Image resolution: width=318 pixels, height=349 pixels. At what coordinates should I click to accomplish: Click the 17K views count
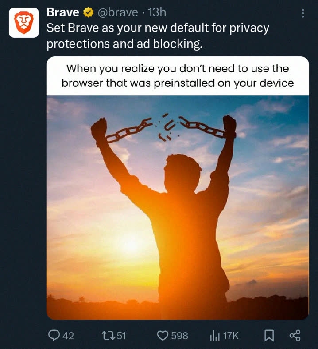pos(231,336)
